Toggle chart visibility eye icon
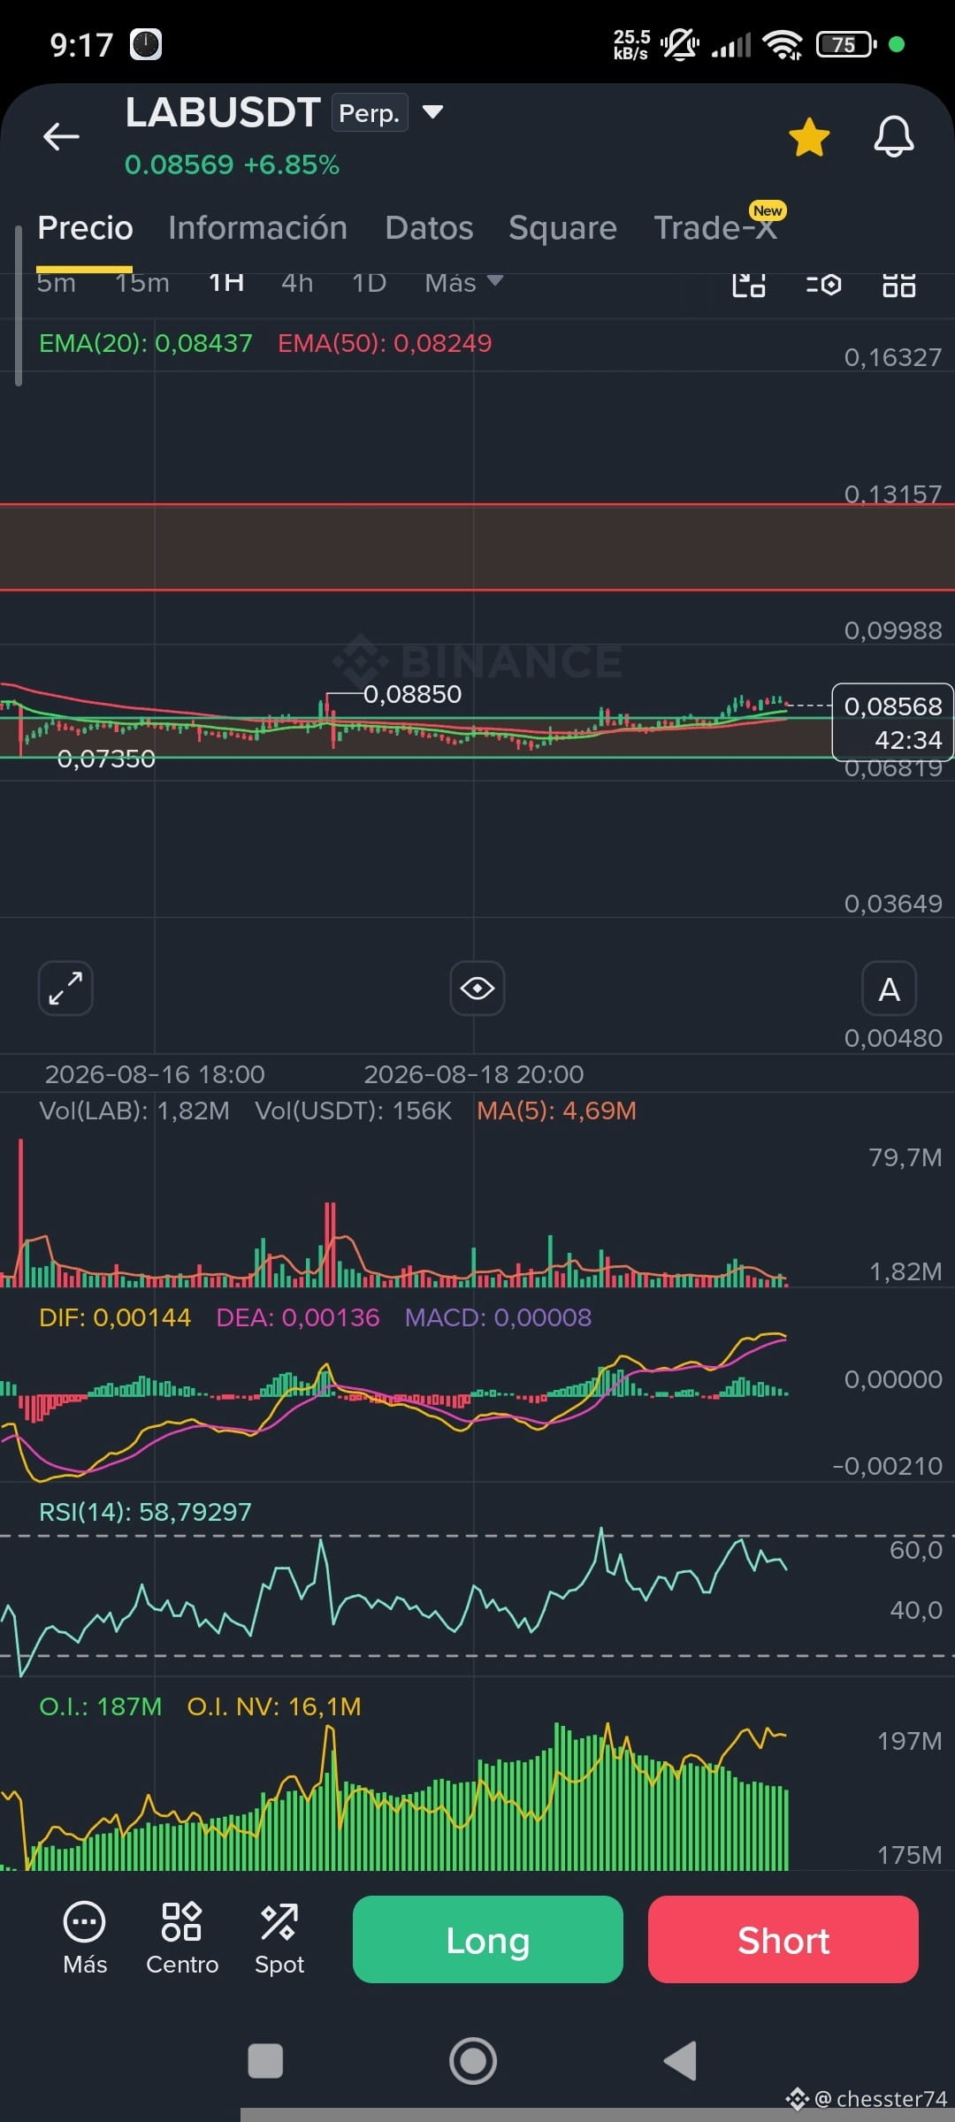Image resolution: width=955 pixels, height=2122 pixels. (477, 988)
